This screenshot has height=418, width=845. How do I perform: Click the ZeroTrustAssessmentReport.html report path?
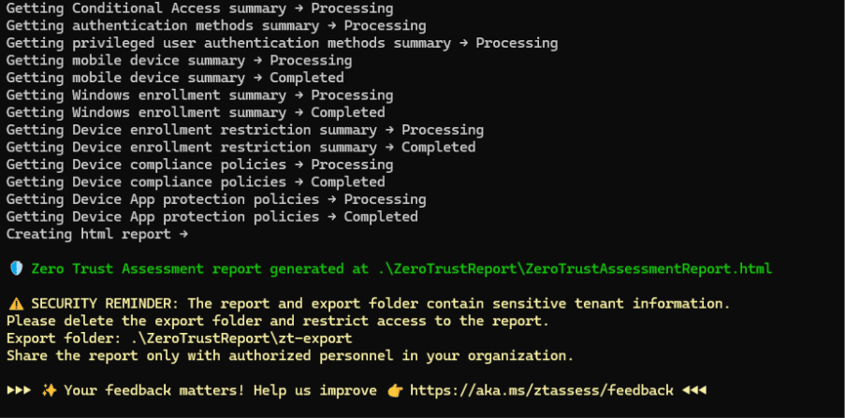[575, 268]
